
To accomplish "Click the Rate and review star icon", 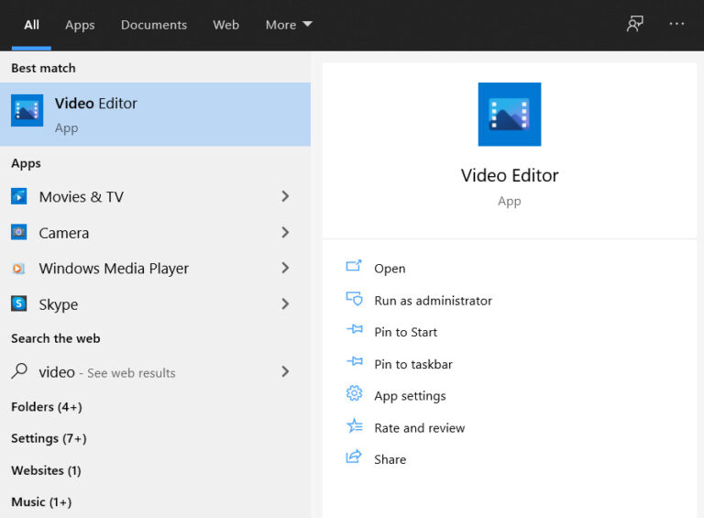I will point(354,425).
